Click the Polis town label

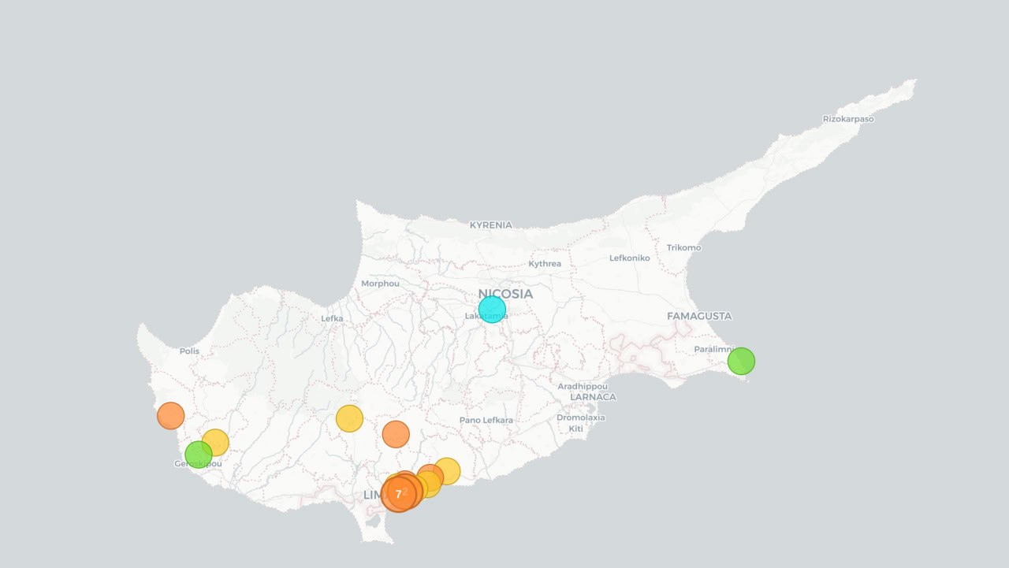coord(189,351)
